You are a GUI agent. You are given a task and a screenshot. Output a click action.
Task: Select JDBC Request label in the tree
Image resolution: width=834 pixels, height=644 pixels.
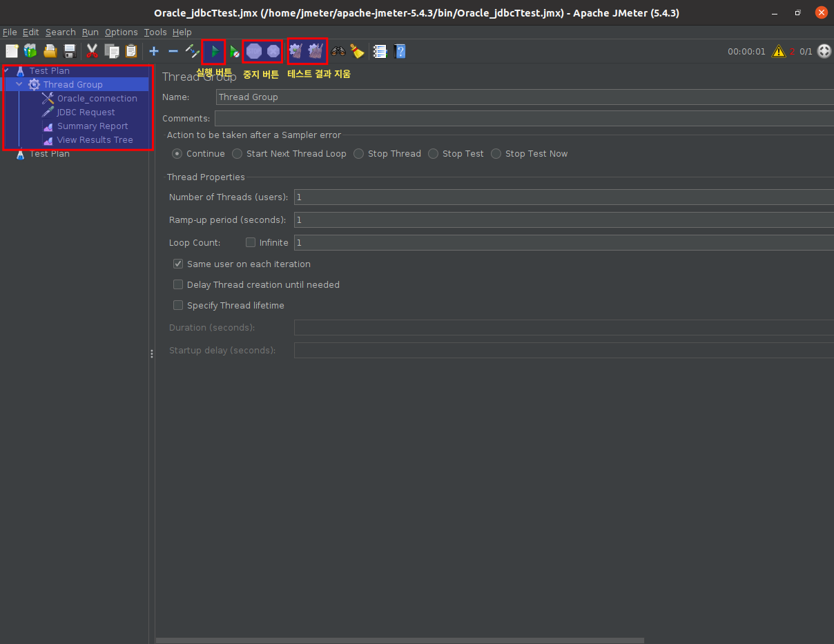(x=86, y=112)
